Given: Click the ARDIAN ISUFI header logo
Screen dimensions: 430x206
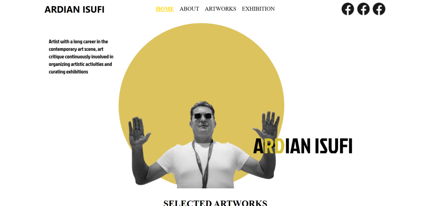Looking at the screenshot, I should pos(74,9).
